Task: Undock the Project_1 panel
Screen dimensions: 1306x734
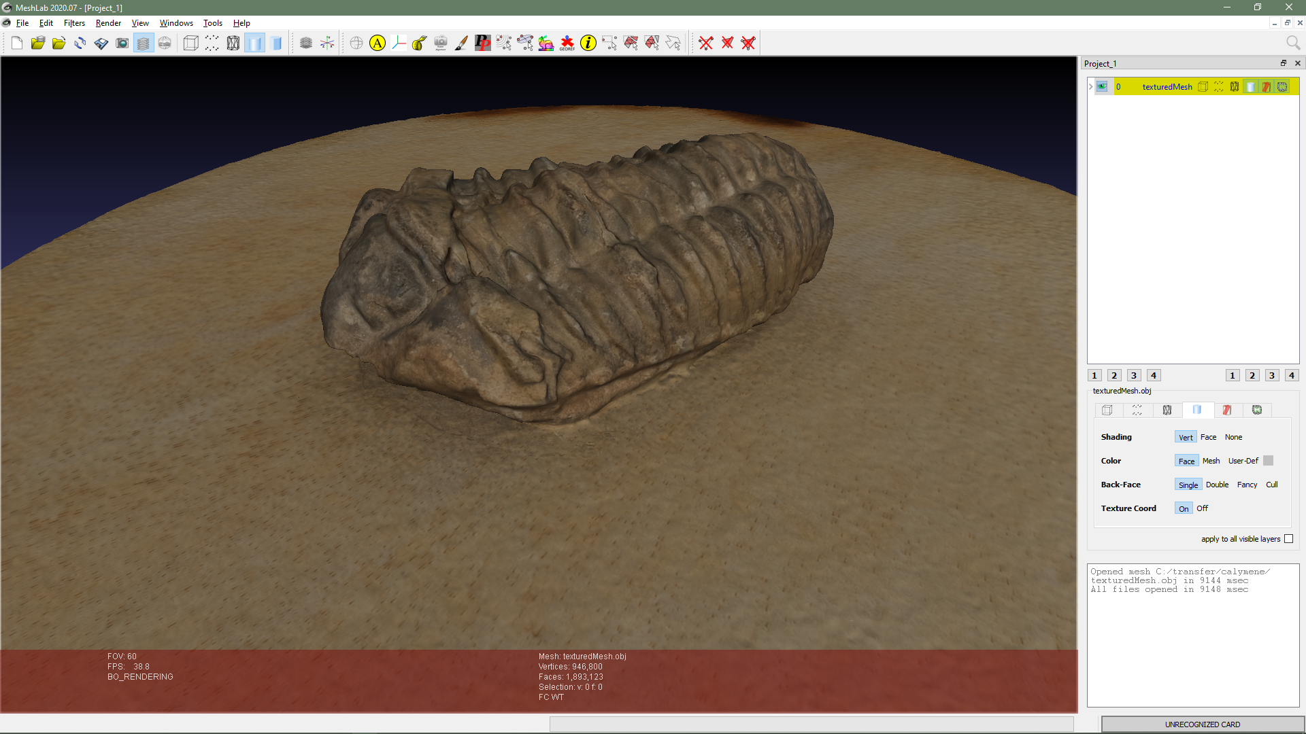Action: point(1284,63)
